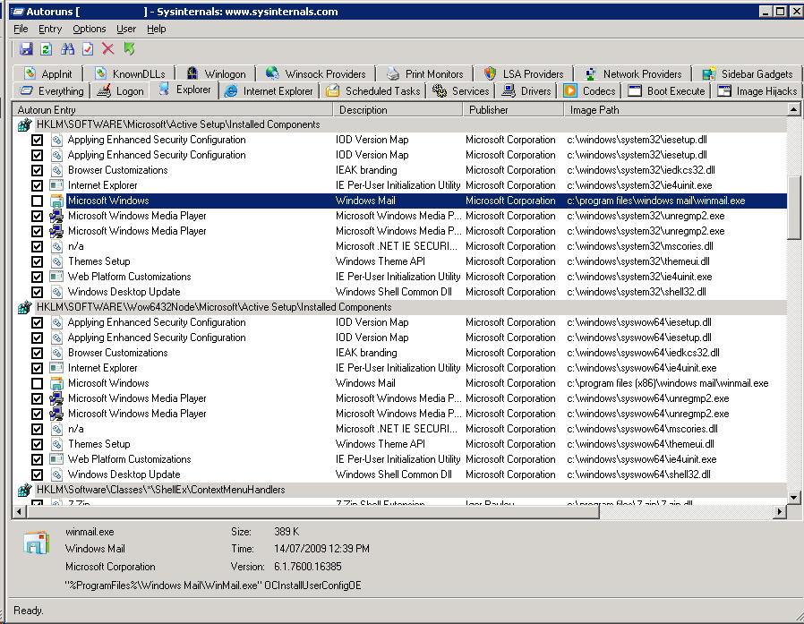Switch to the LSA Providers tab
This screenshot has height=624, width=804.
pyautogui.click(x=524, y=73)
